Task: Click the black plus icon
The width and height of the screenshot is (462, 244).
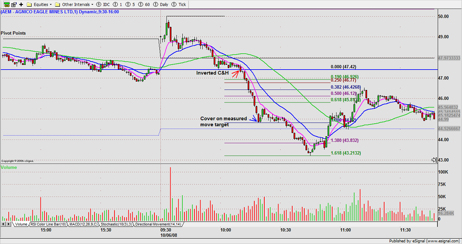Action: tap(21, 5)
